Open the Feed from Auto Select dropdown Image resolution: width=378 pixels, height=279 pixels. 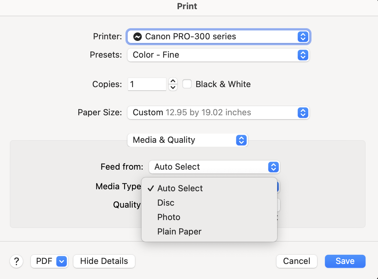pos(215,167)
